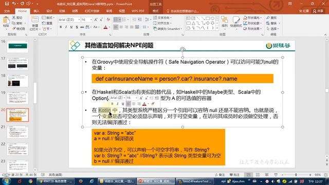329x185 pixels.
Task: Switch to the WPS PDF tab
Action: click(x=138, y=11)
